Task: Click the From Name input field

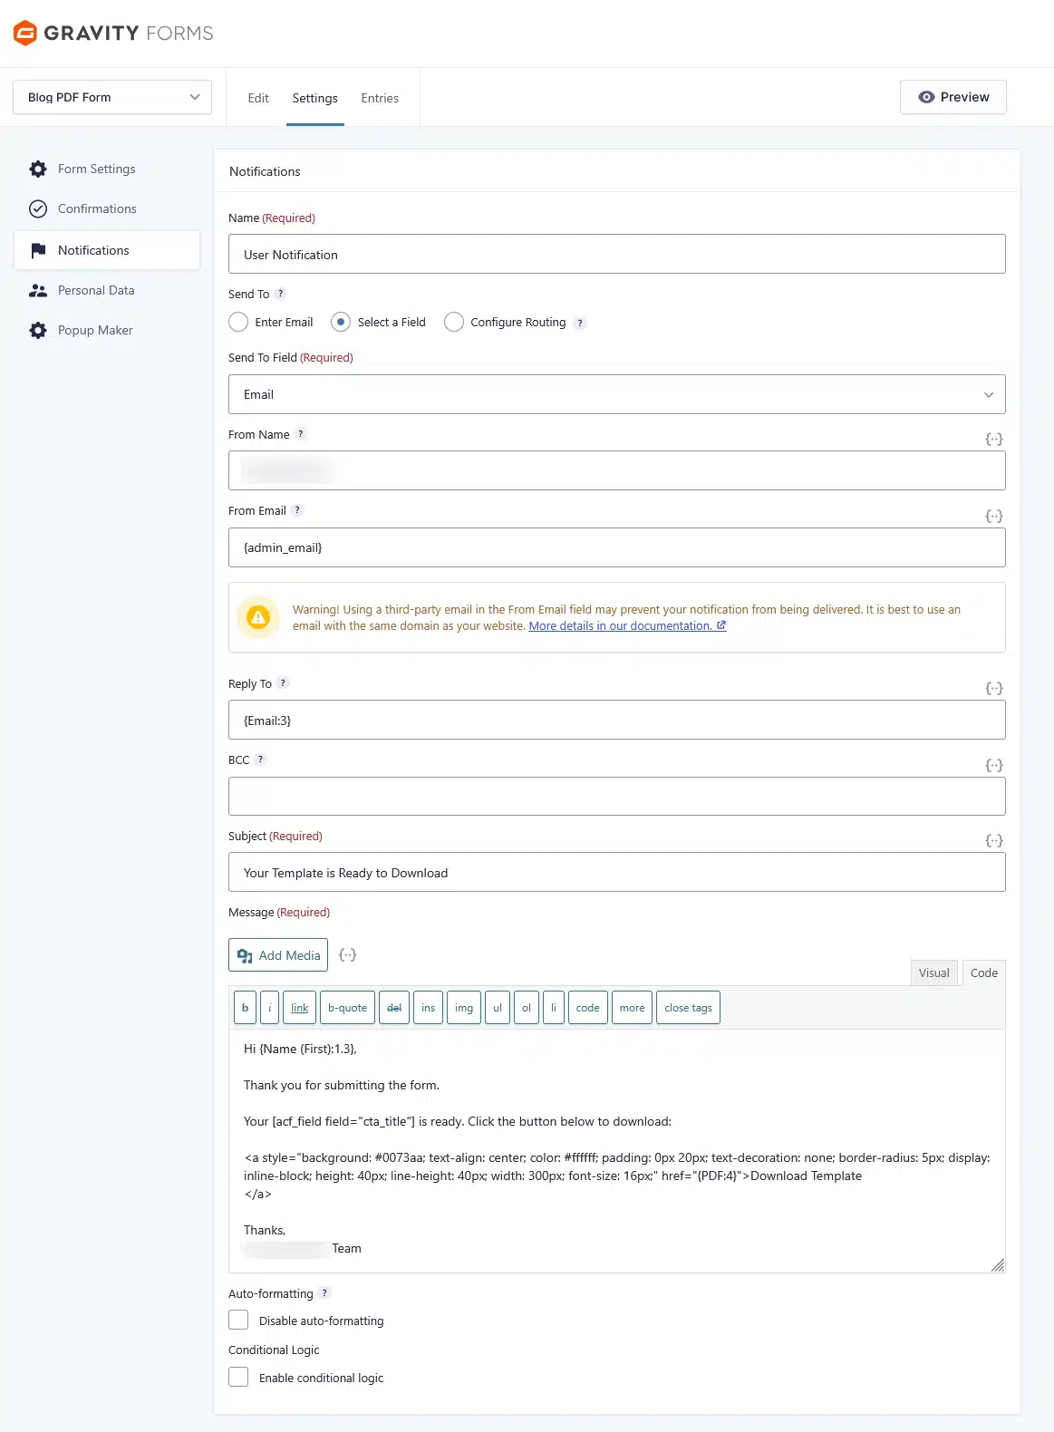Action: (x=617, y=470)
